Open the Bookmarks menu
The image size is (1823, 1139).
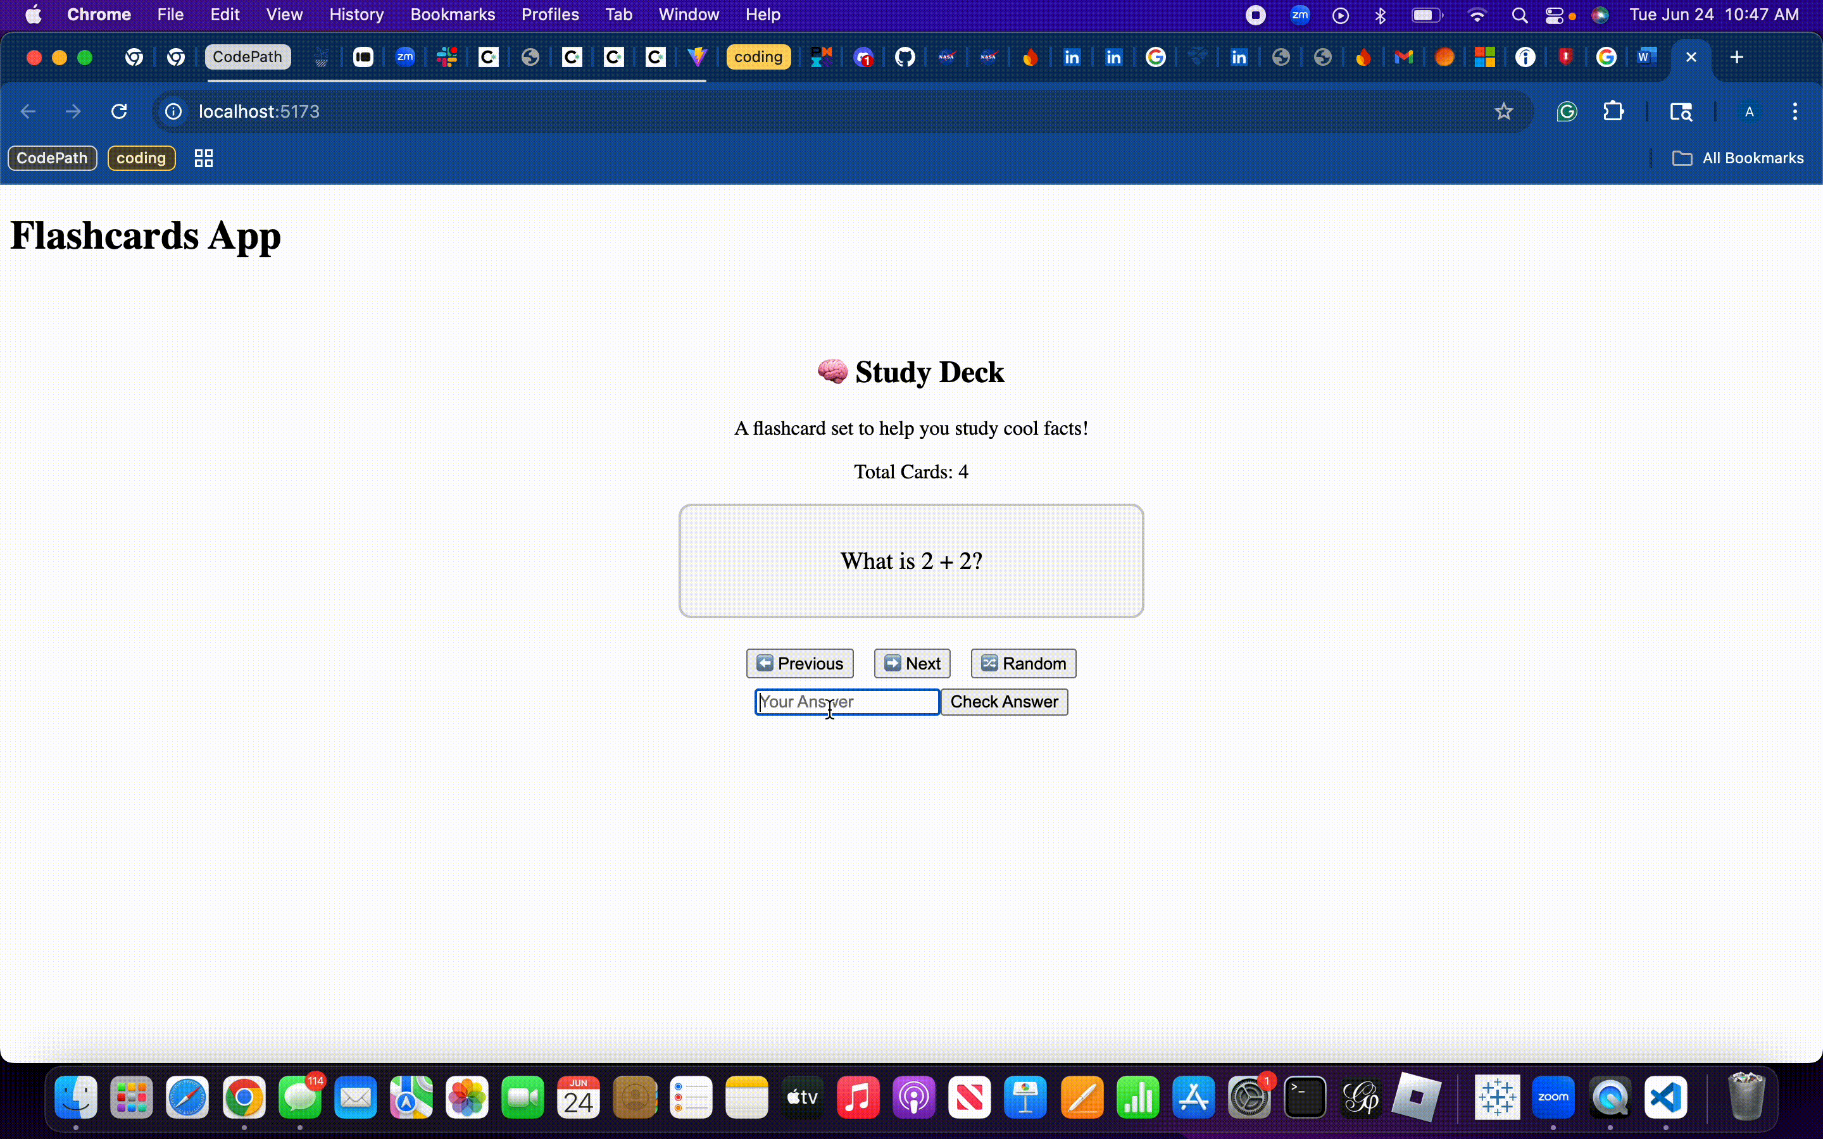[x=452, y=15]
